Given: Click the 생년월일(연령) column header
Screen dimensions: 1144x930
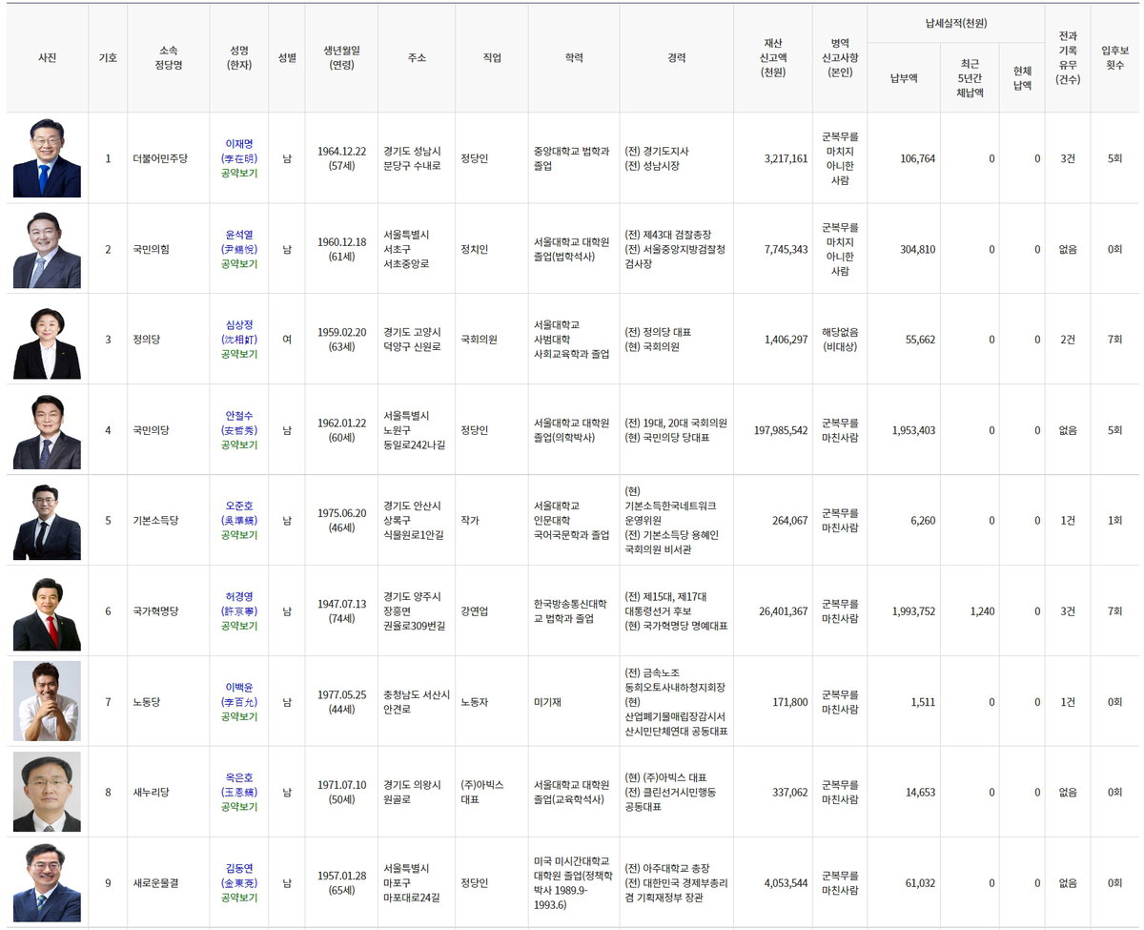Looking at the screenshot, I should 341,58.
